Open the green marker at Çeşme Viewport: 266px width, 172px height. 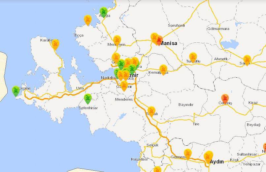[16, 91]
